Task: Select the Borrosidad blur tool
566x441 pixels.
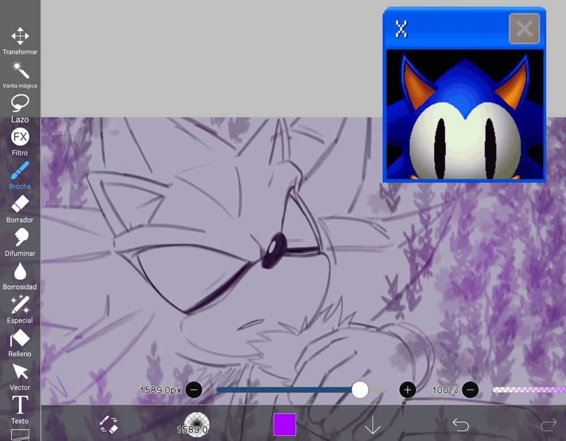Action: tap(20, 276)
